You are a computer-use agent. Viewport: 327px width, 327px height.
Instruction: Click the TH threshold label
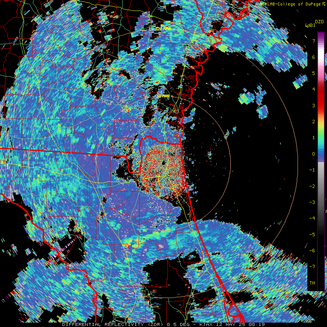click(x=312, y=283)
